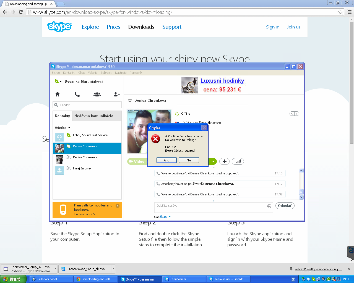Open the Chat menu

tap(81, 73)
